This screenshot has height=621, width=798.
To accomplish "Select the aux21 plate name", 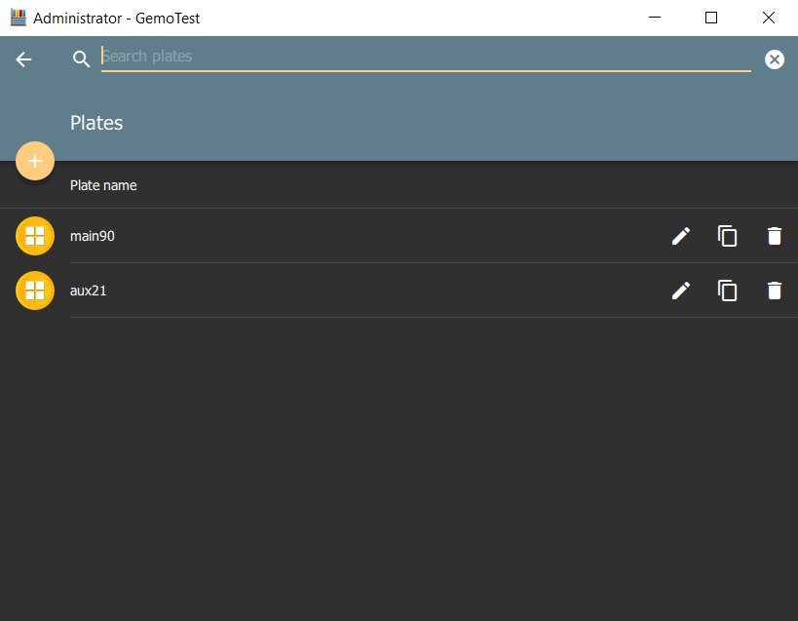I will tap(88, 291).
